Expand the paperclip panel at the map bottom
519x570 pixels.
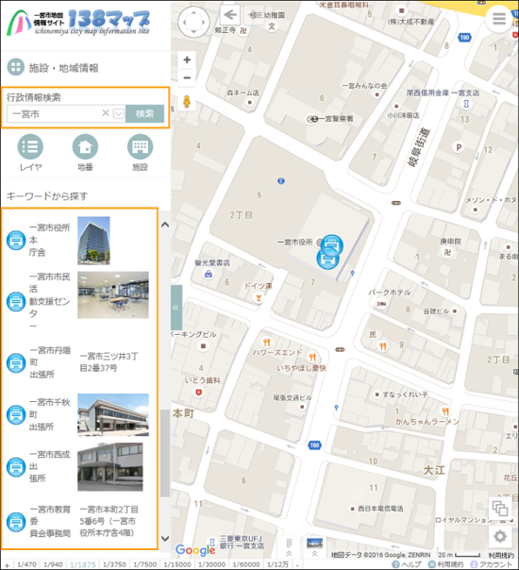(289, 547)
